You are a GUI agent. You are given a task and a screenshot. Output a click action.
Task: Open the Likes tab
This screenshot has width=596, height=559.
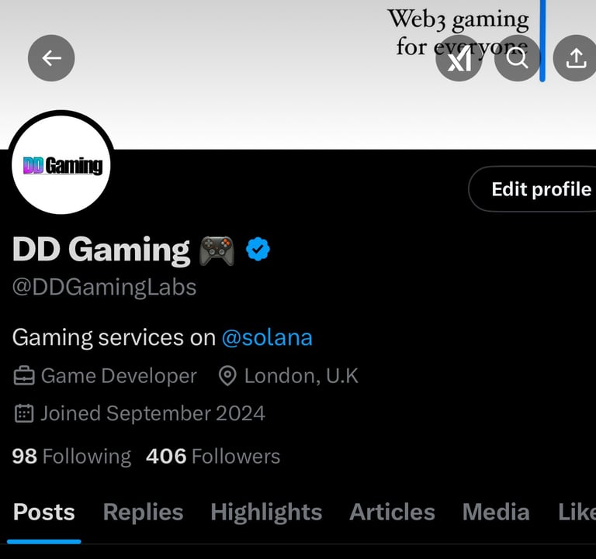pos(577,512)
